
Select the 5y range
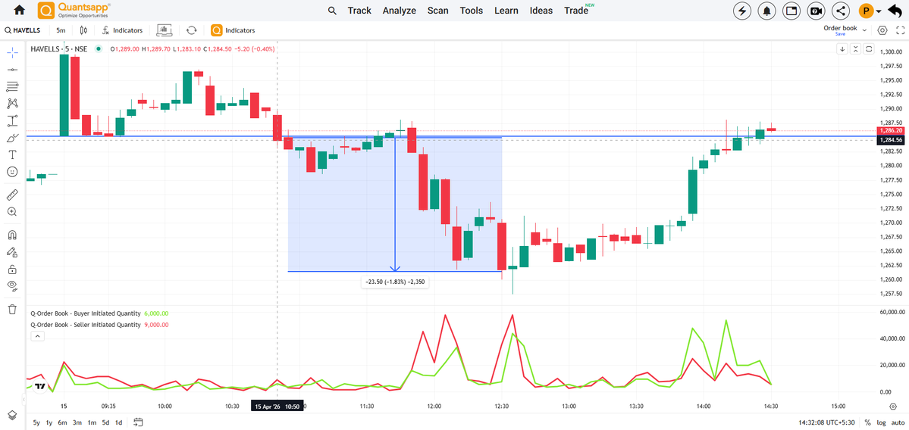(36, 422)
